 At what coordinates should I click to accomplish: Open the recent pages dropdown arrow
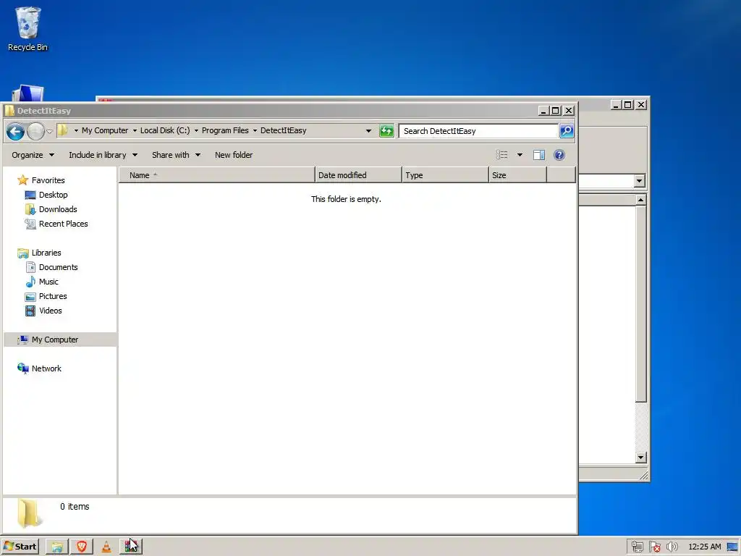point(49,132)
